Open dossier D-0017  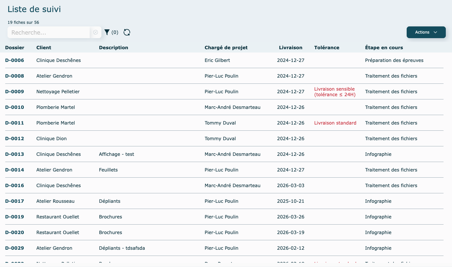[15, 201]
